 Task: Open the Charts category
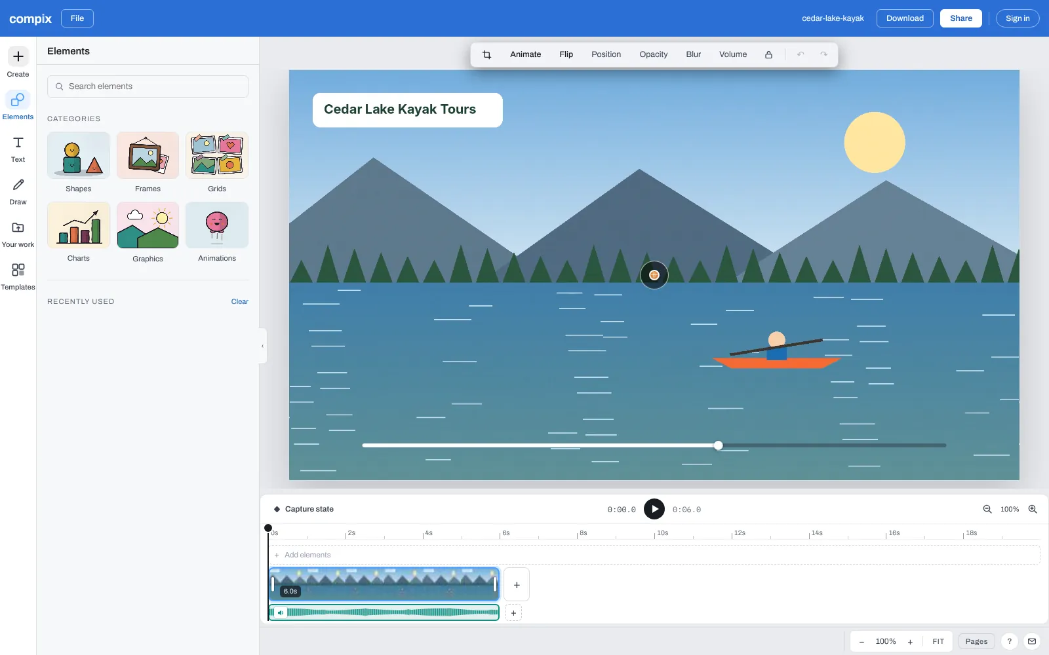79,233
